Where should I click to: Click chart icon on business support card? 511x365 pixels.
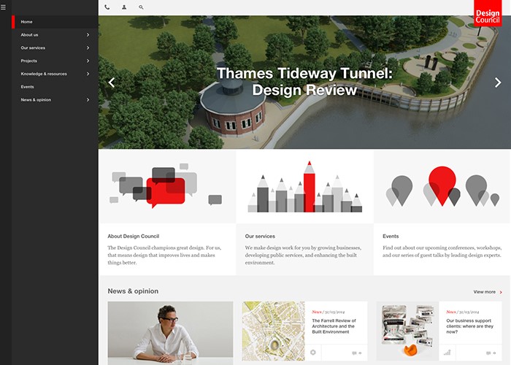447,353
